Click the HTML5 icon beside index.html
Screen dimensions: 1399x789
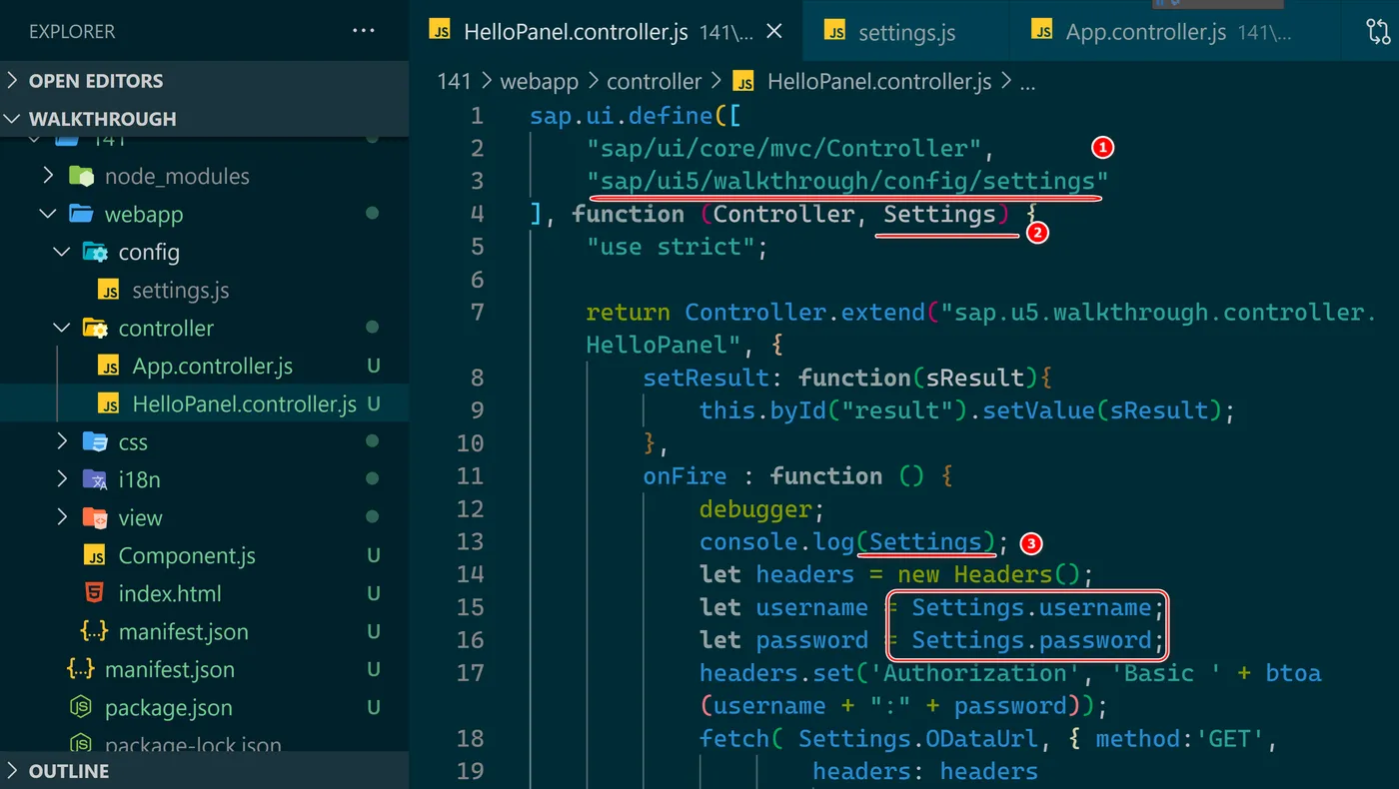pos(95,594)
